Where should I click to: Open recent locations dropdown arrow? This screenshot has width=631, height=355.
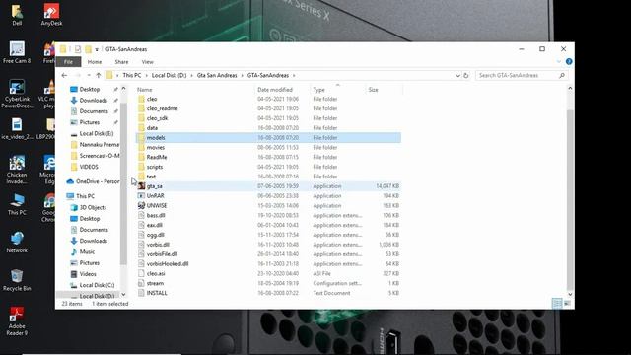pos(89,75)
